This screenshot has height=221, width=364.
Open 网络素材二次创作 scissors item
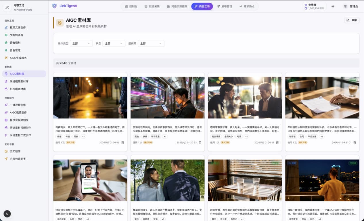point(20,135)
